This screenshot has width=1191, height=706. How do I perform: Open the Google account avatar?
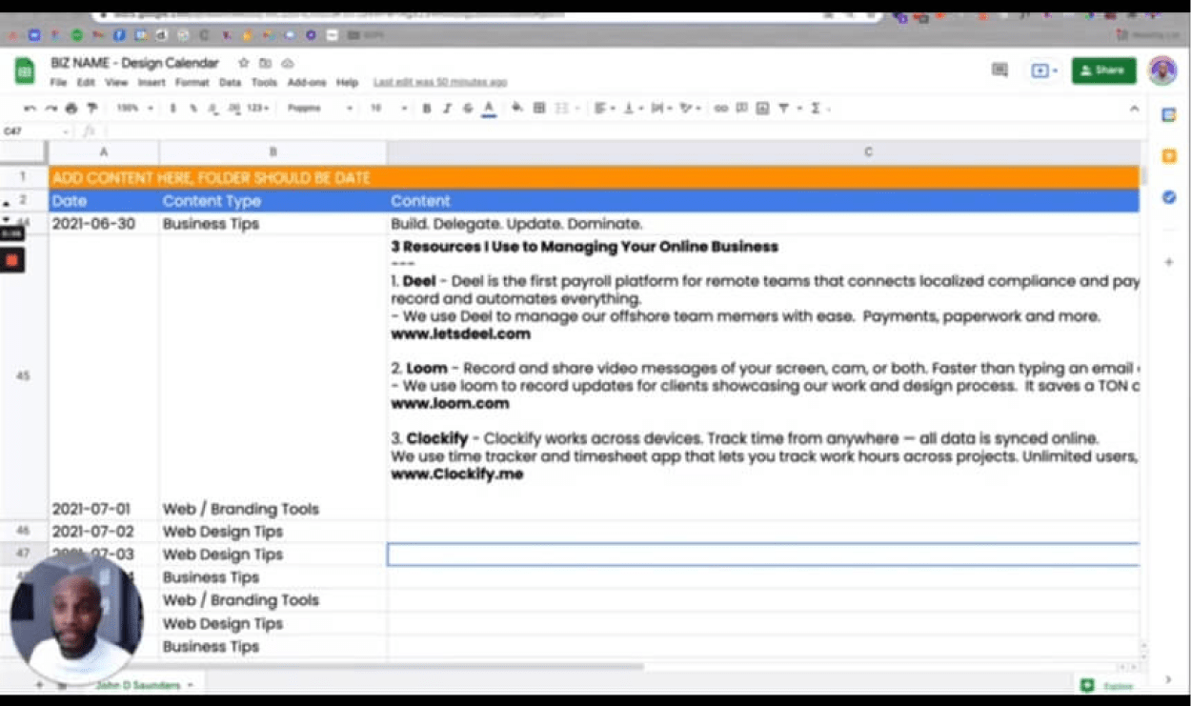[1162, 71]
